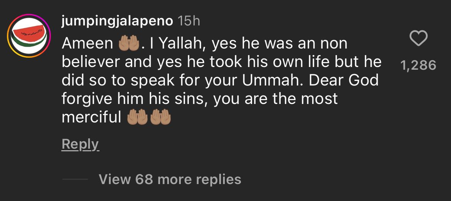451x201 pixels.
Task: Click the line beside View more replies
Action: (75, 179)
